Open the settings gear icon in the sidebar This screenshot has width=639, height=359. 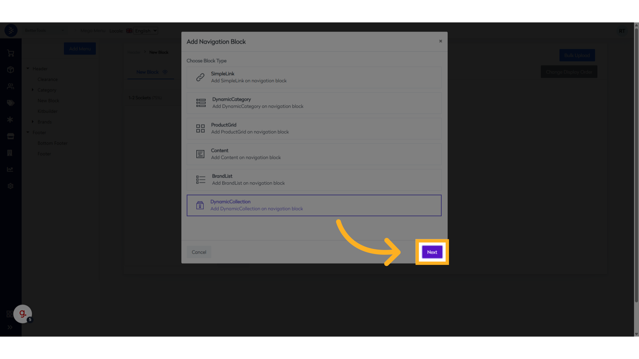(10, 186)
